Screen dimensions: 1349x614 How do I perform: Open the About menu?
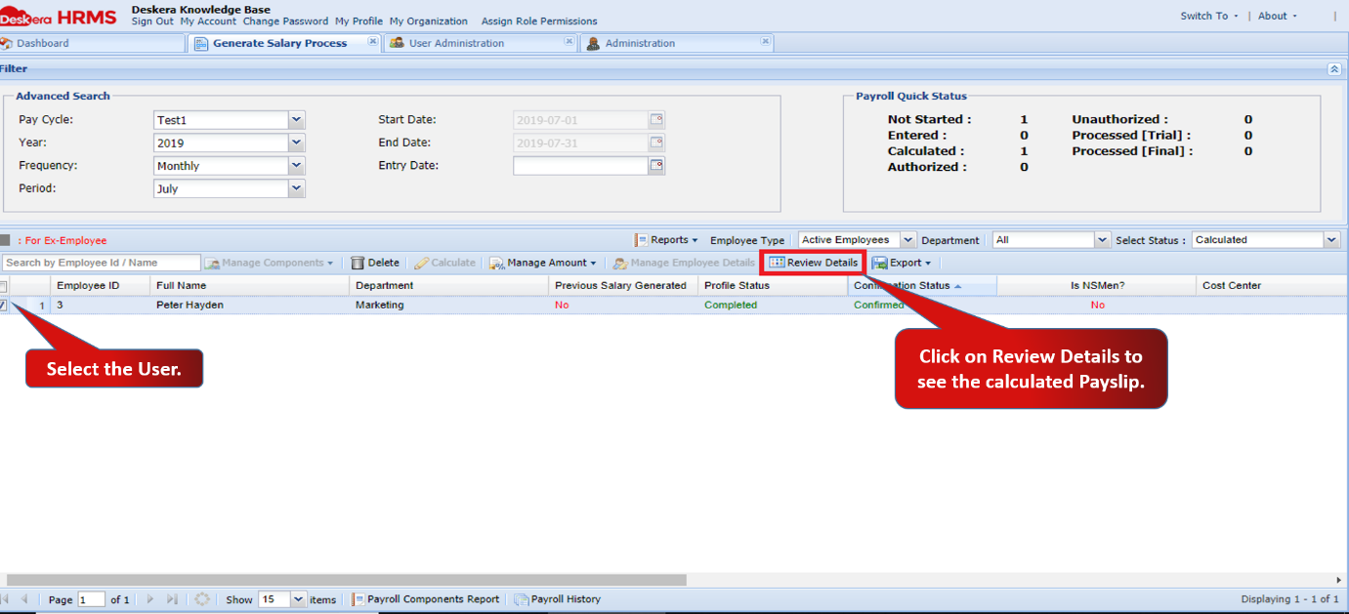tap(1278, 16)
